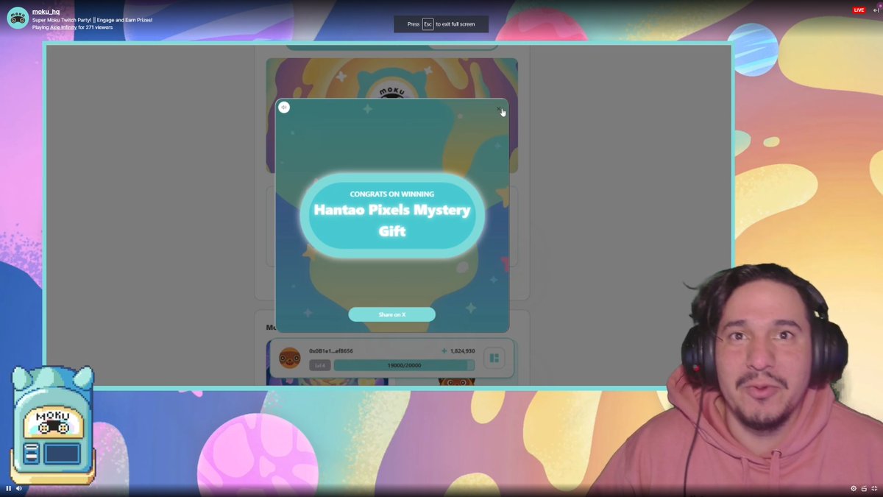Open player settings gear icon
The width and height of the screenshot is (883, 497).
coord(854,488)
